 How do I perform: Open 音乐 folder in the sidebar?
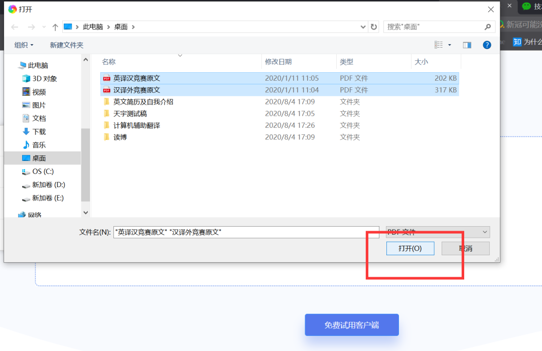point(34,145)
